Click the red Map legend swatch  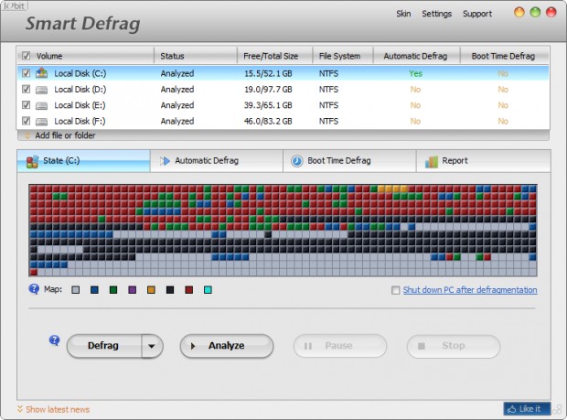click(x=188, y=290)
